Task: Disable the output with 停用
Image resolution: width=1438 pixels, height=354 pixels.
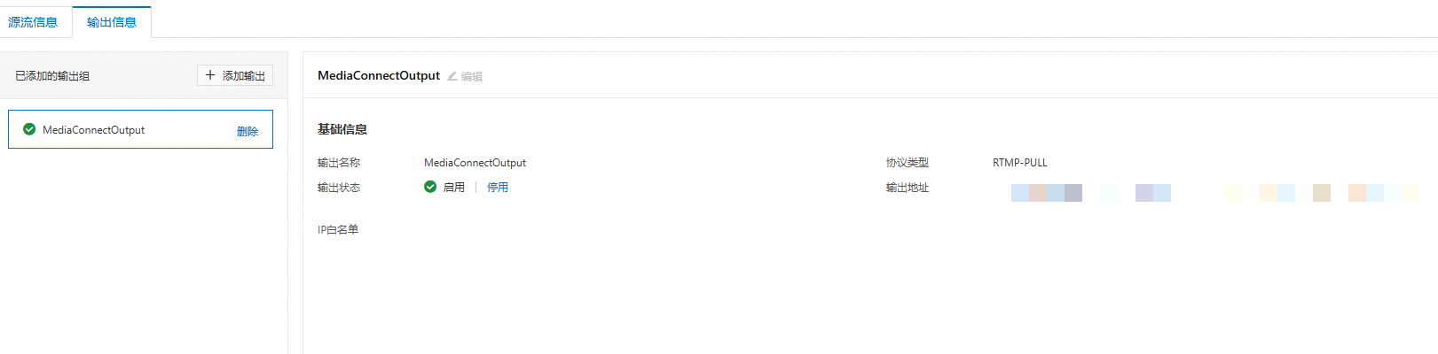Action: pyautogui.click(x=498, y=188)
